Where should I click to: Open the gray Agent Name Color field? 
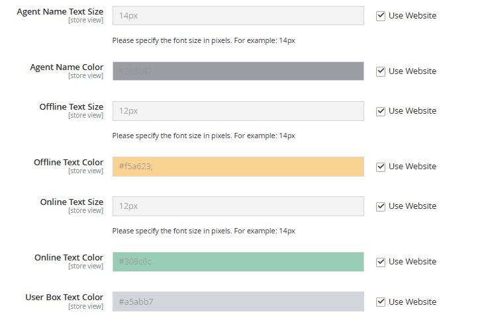pyautogui.click(x=238, y=71)
